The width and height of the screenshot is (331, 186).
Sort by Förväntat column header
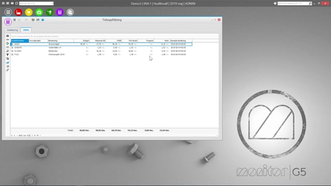tap(130, 41)
